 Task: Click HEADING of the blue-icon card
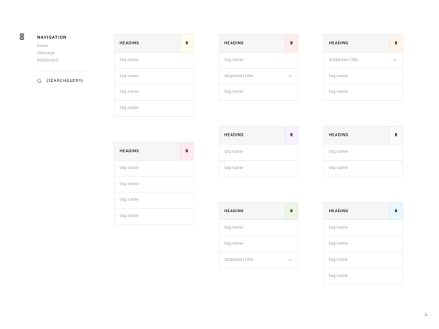338,211
